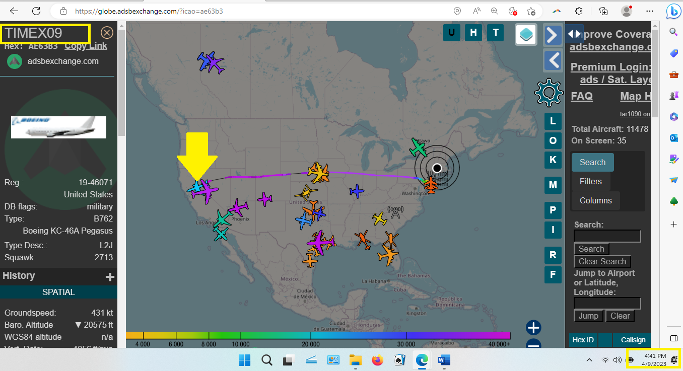Open the Edge sidebar tree icon
Screen dimensions: 683x371
(673, 201)
